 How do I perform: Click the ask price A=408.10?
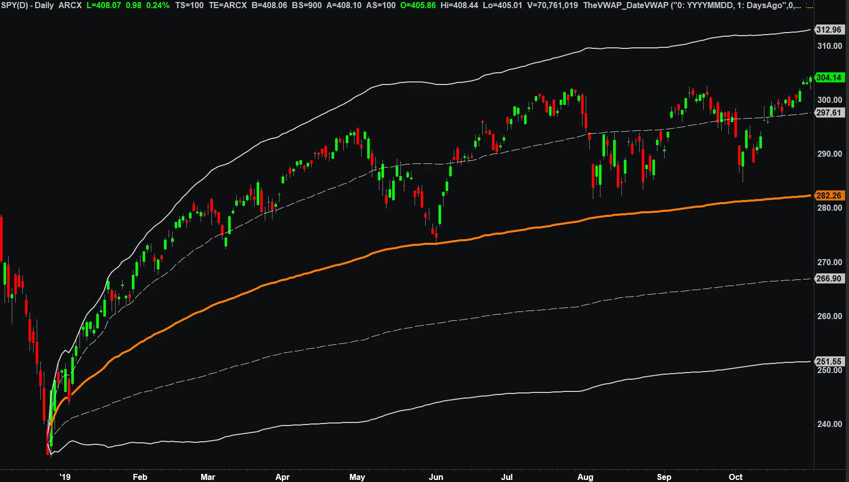point(344,5)
